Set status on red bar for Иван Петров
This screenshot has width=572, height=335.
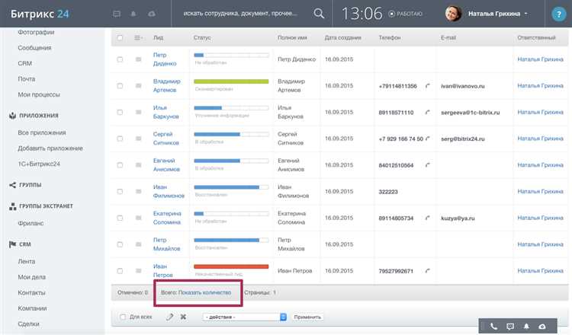pyautogui.click(x=231, y=266)
